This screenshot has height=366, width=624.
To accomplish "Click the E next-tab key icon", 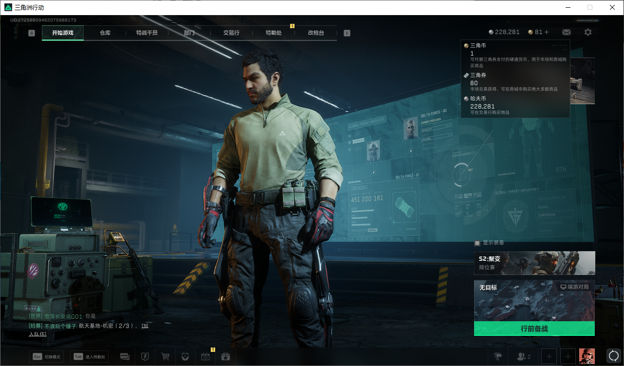I will [347, 33].
